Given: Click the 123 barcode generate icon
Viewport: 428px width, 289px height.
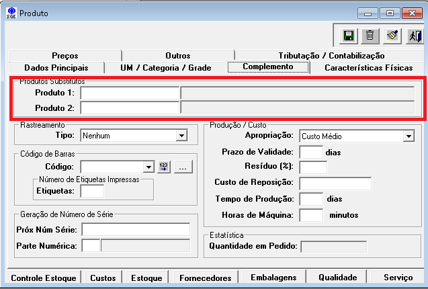Looking at the screenshot, I should [164, 167].
